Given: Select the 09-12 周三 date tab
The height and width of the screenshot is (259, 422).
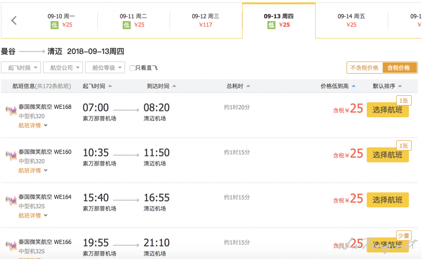Looking at the screenshot, I should tap(206, 21).
